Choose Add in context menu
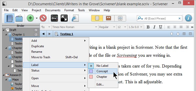Screen dimensions: 196x91 (56, 41)
